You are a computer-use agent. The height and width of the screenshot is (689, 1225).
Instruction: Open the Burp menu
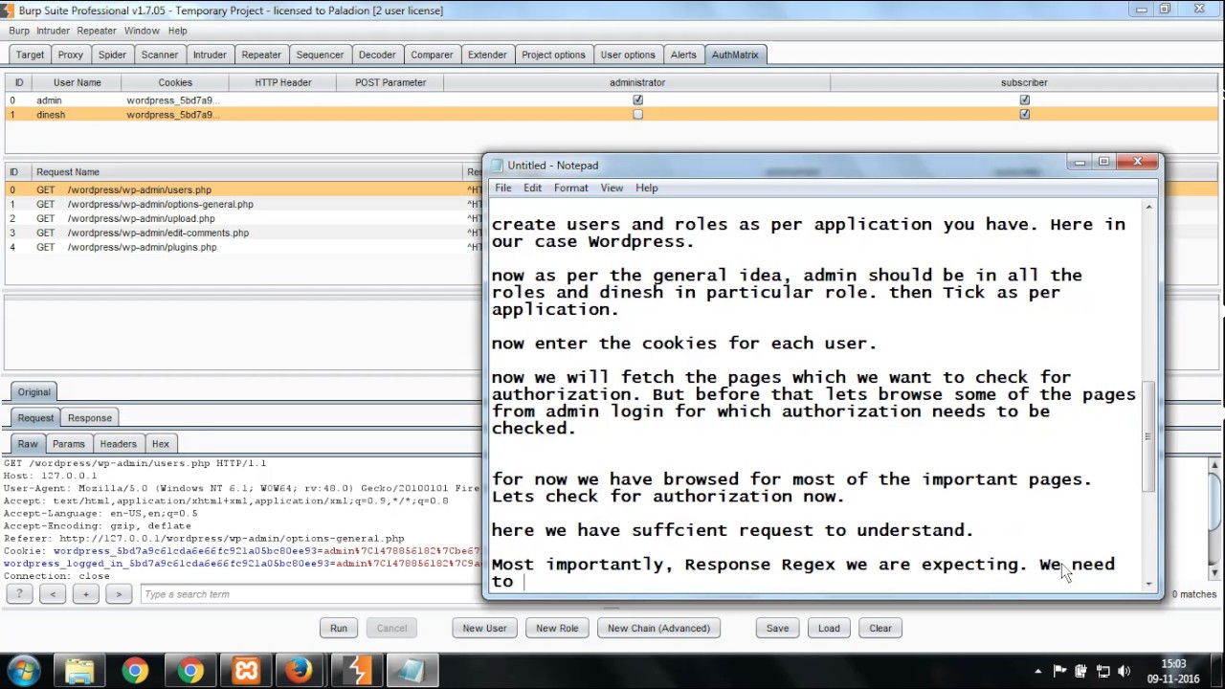[x=19, y=31]
